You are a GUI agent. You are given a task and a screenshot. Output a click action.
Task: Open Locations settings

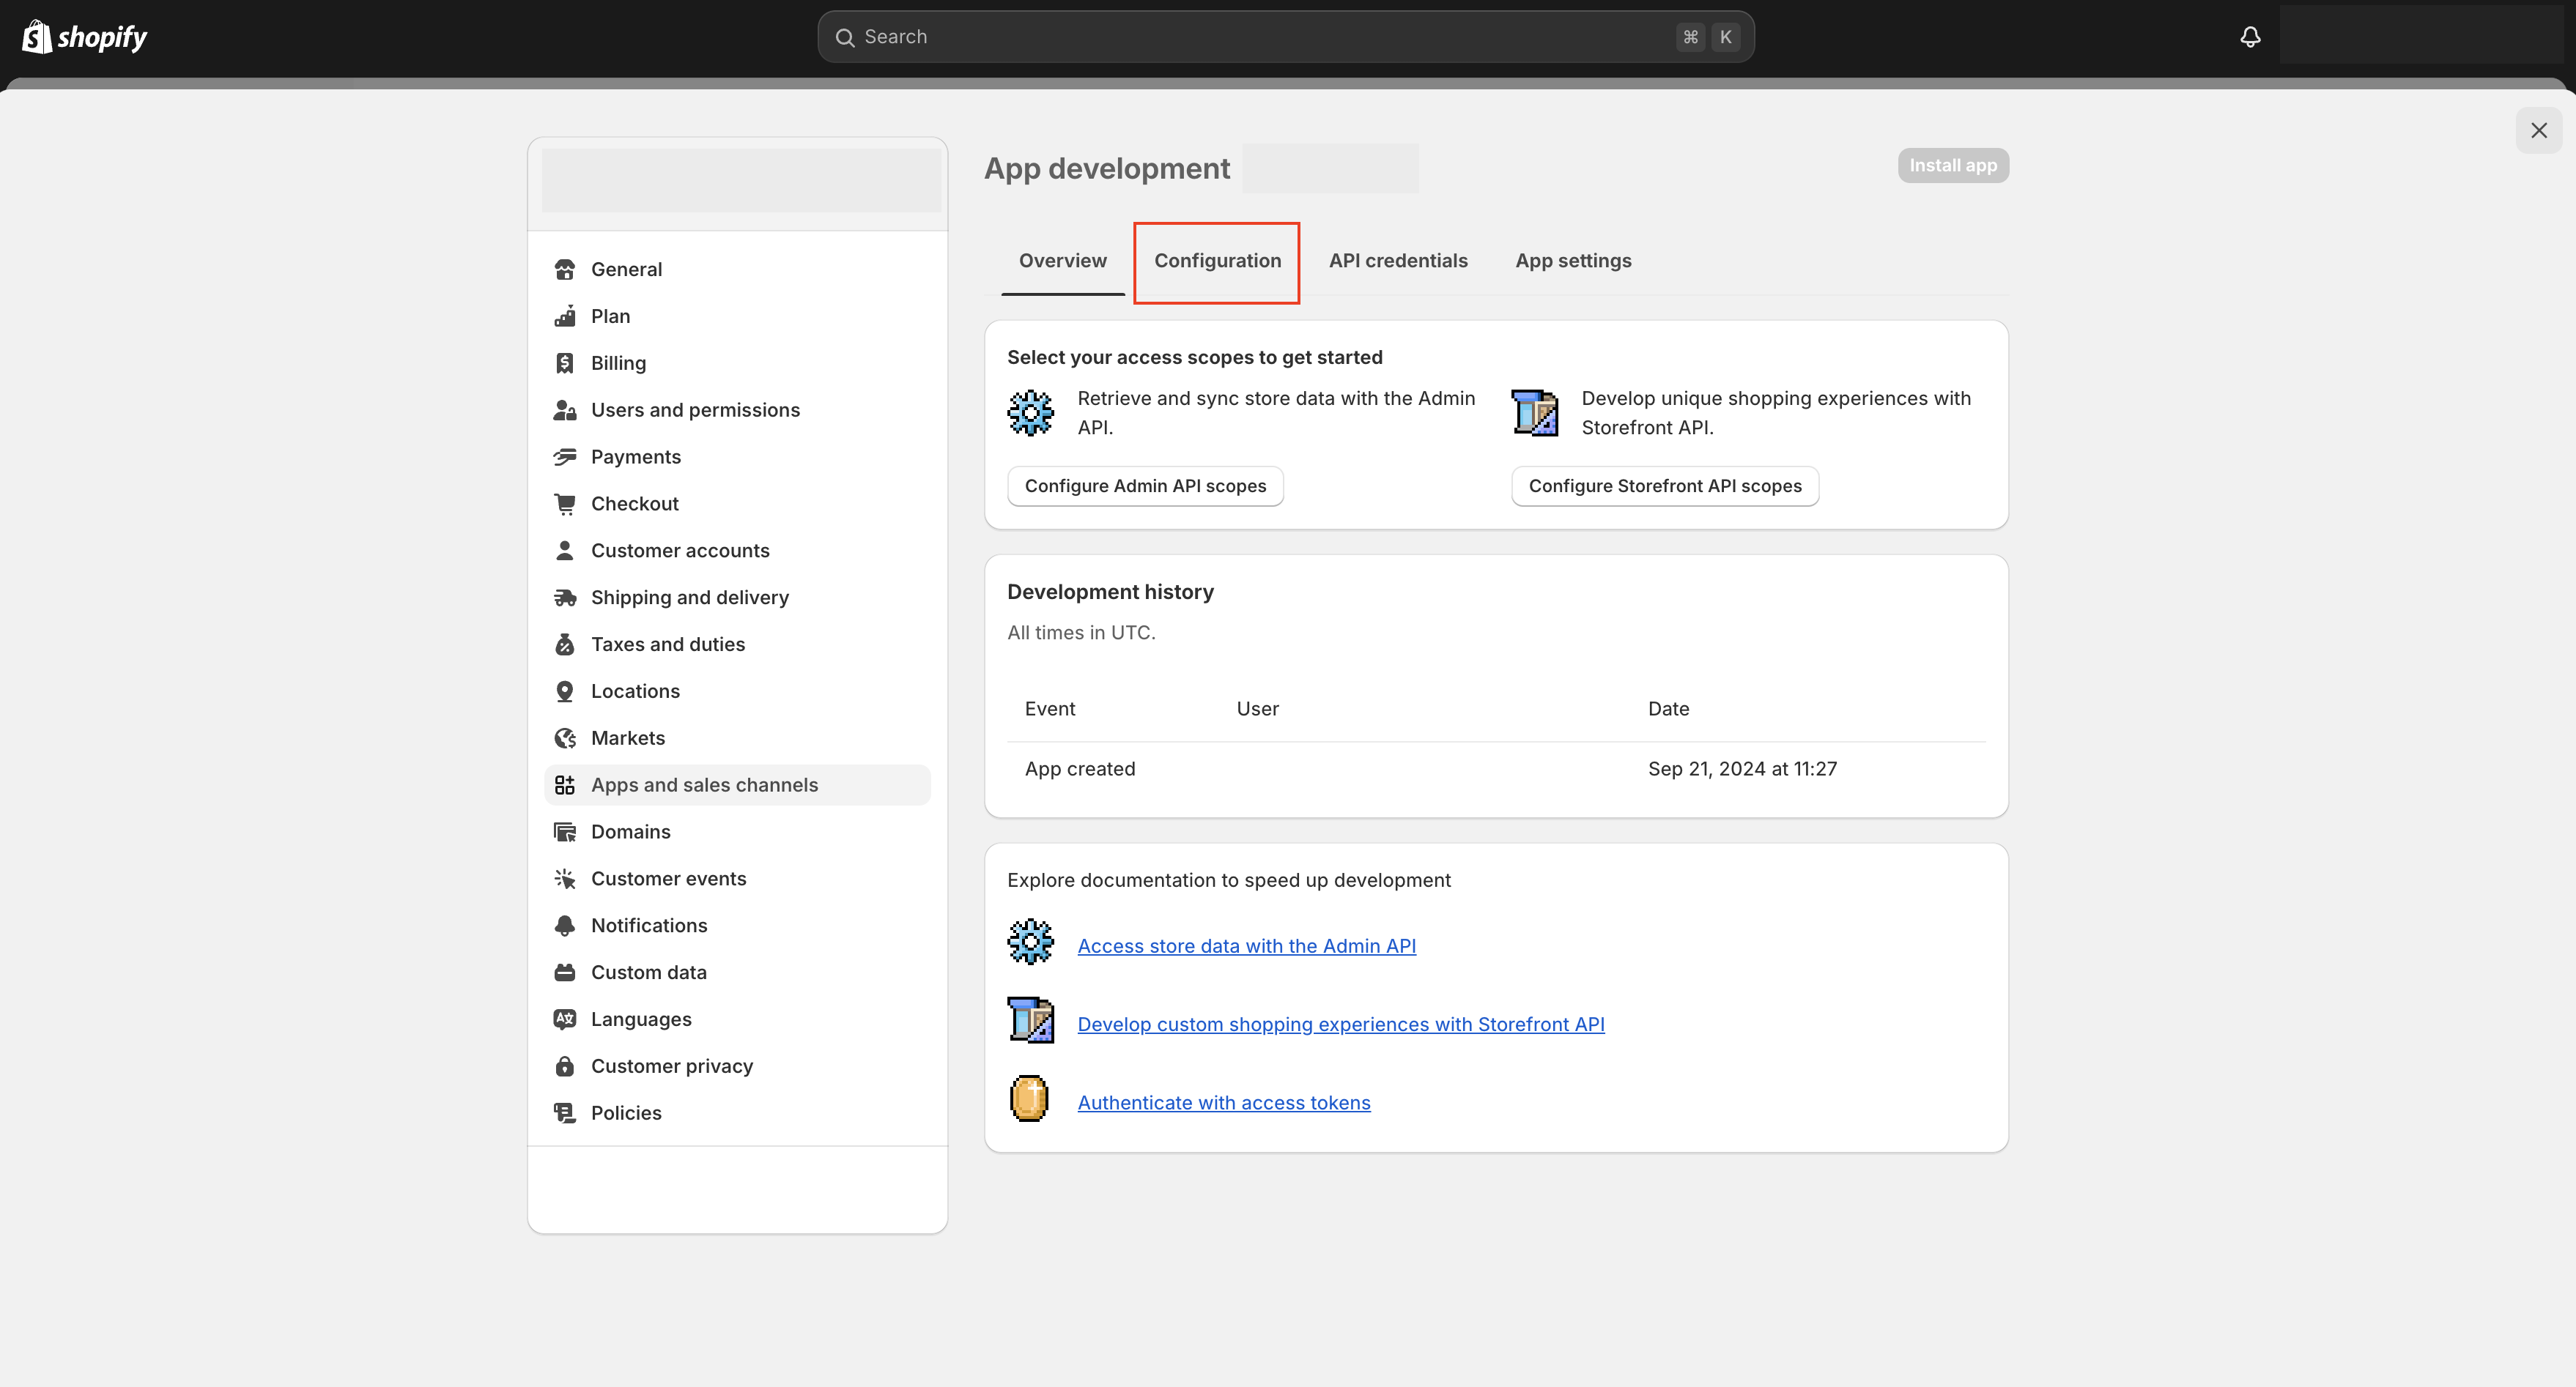click(737, 691)
